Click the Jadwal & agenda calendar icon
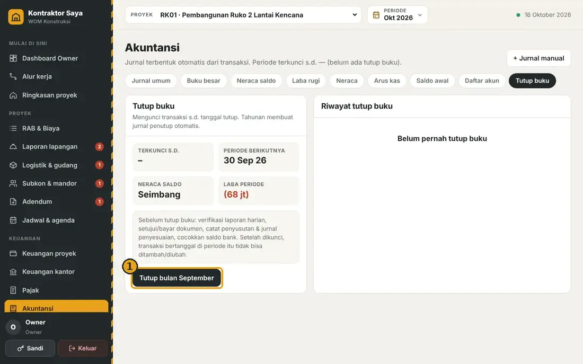583x364 pixels. 13,220
